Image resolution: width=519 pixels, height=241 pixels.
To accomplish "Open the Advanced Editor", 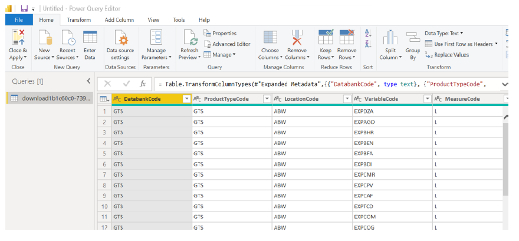I will [227, 44].
